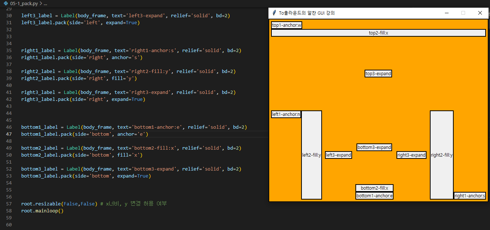The height and width of the screenshot is (230, 490).
Task: Minimize the Tk GUI window
Action: point(446,13)
